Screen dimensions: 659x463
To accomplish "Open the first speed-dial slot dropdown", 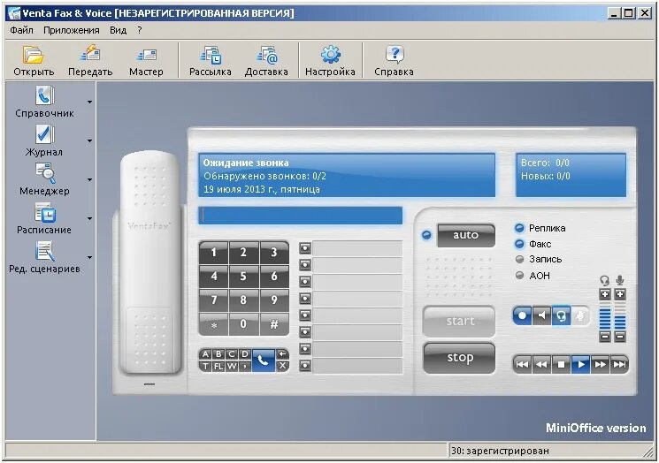I will tap(305, 248).
